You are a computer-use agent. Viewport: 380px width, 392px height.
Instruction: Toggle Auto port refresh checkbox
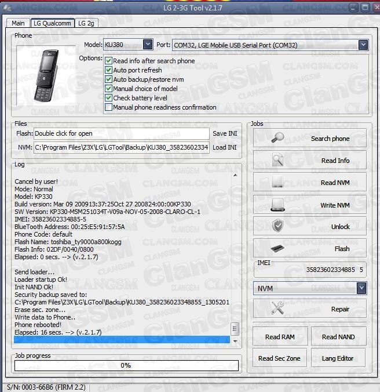[108, 70]
